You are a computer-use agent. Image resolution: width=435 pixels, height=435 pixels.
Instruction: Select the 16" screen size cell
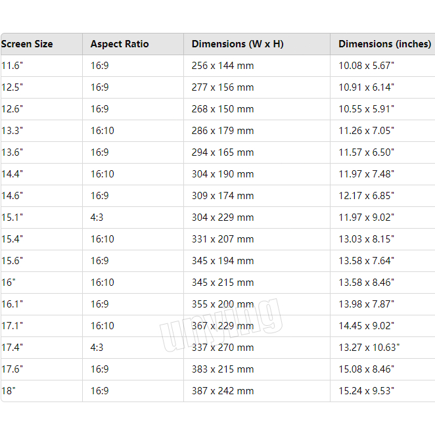[x=9, y=283]
